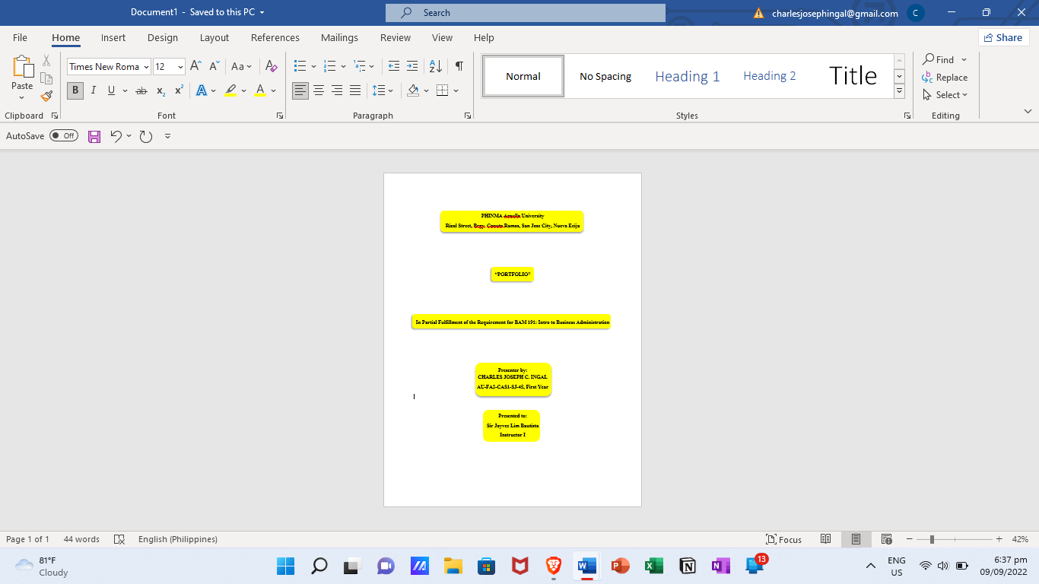
Task: Toggle AutoSave switch
Action: click(64, 136)
